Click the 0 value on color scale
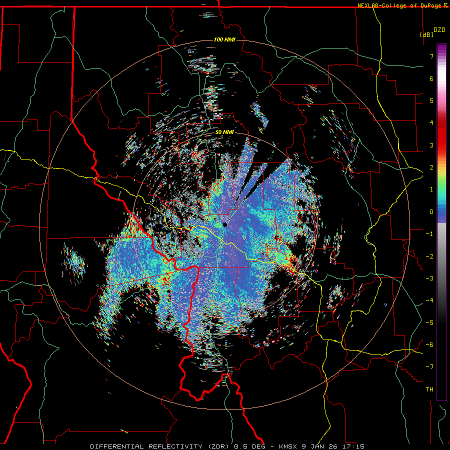450x450 pixels. point(431,212)
